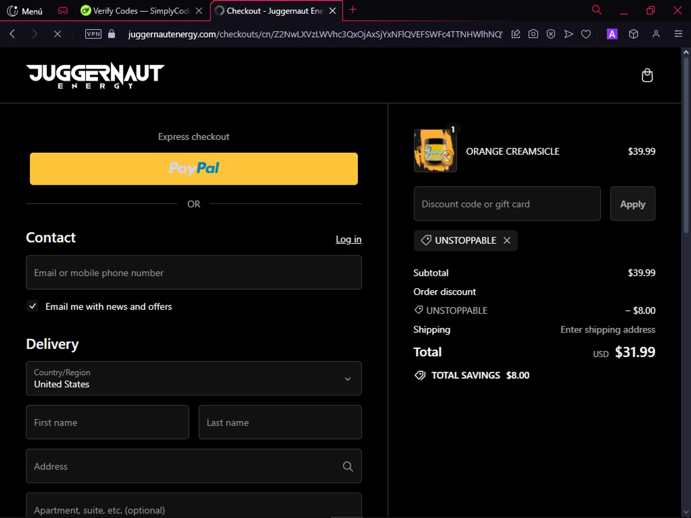691x518 pixels.
Task: Stop loading the page
Action: point(57,34)
